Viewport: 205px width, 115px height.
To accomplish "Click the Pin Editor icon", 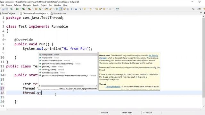I will pyautogui.click(x=117, y=9).
